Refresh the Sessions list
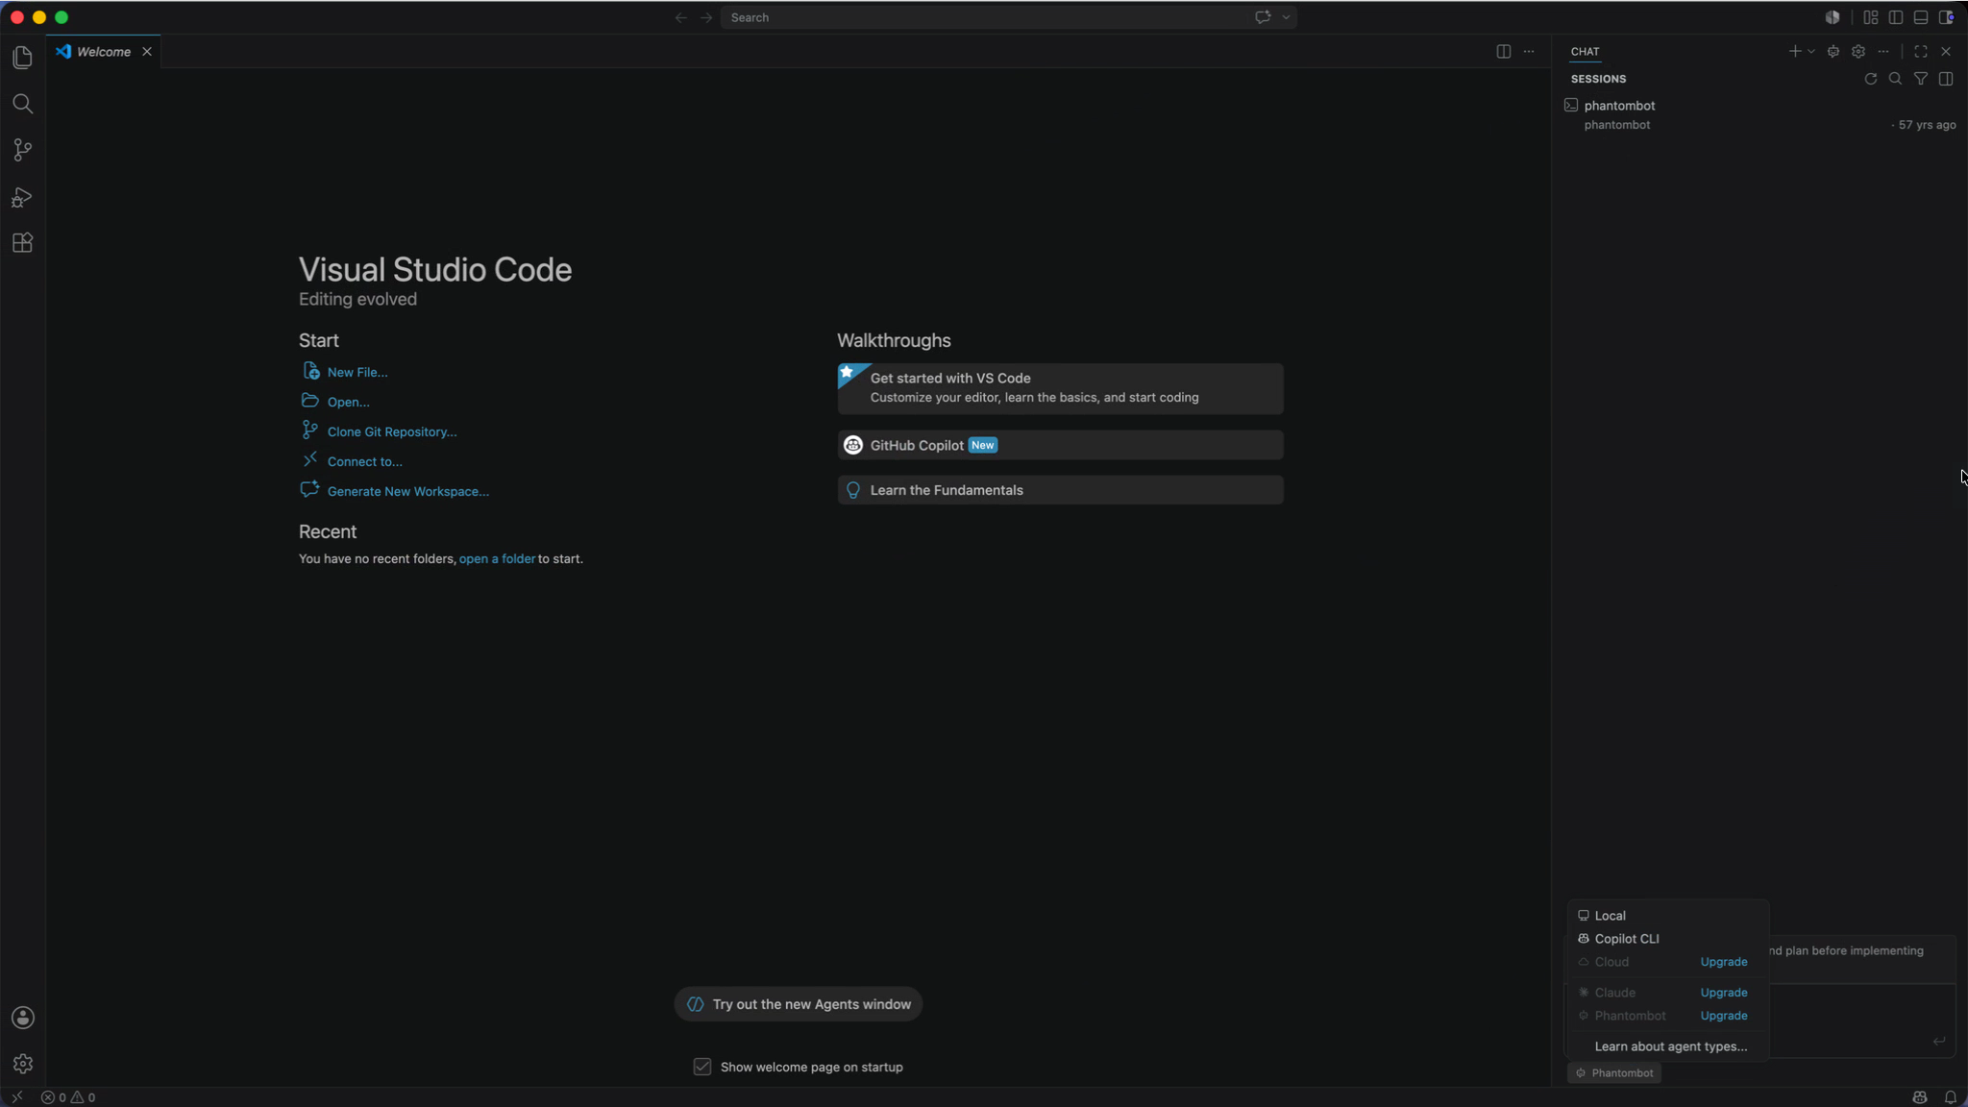 point(1871,79)
